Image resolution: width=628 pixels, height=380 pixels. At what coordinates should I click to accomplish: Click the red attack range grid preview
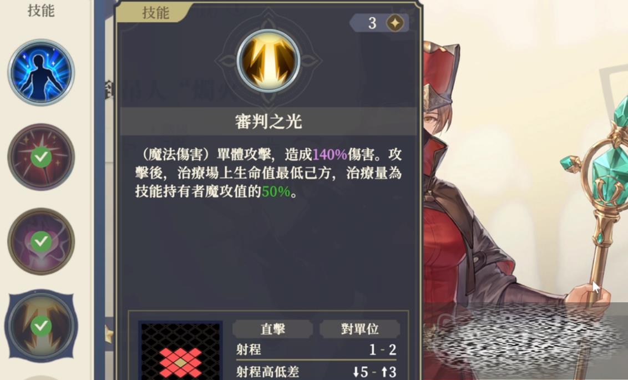(180, 351)
